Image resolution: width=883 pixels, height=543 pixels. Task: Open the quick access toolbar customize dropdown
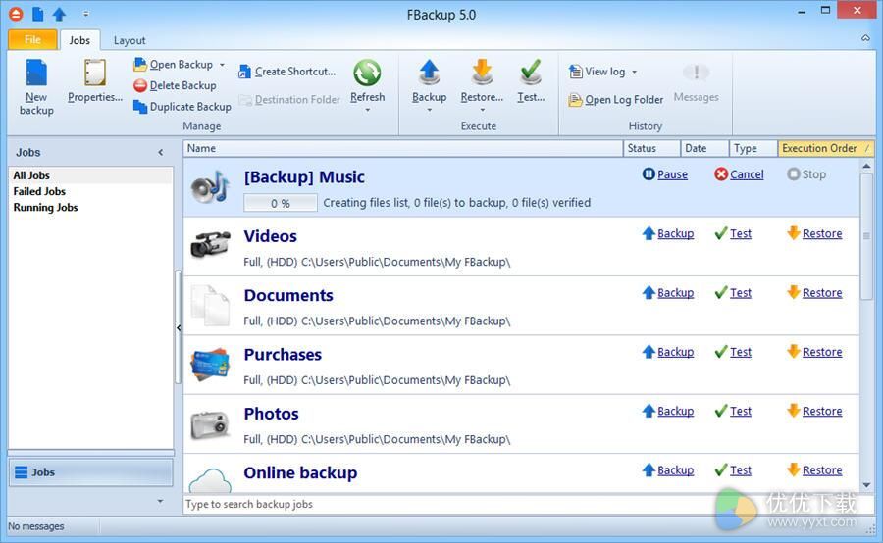click(x=86, y=14)
